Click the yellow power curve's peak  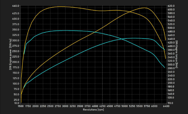pyautogui.click(x=145, y=8)
